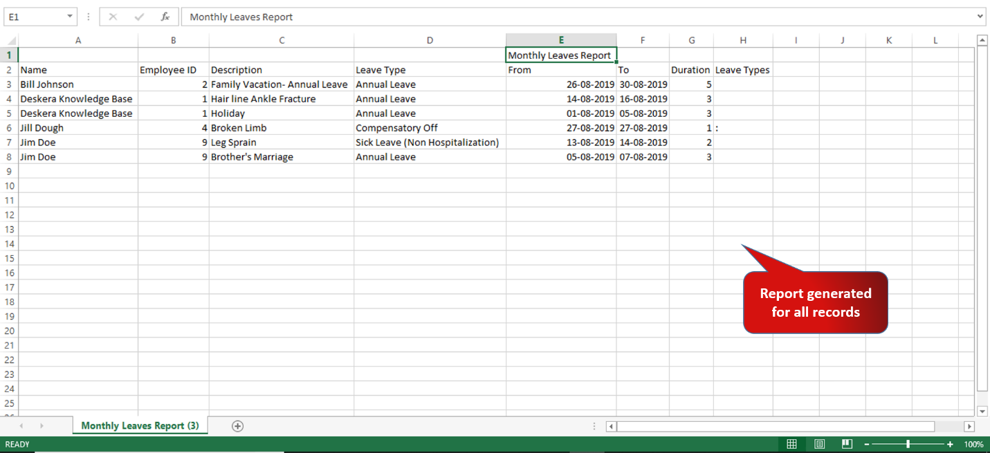This screenshot has width=990, height=453.
Task: Click the previous sheet navigation arrow
Action: tap(21, 425)
